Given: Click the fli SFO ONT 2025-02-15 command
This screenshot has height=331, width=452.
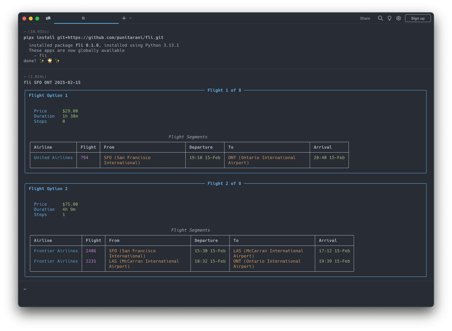Looking at the screenshot, I should click(x=52, y=82).
